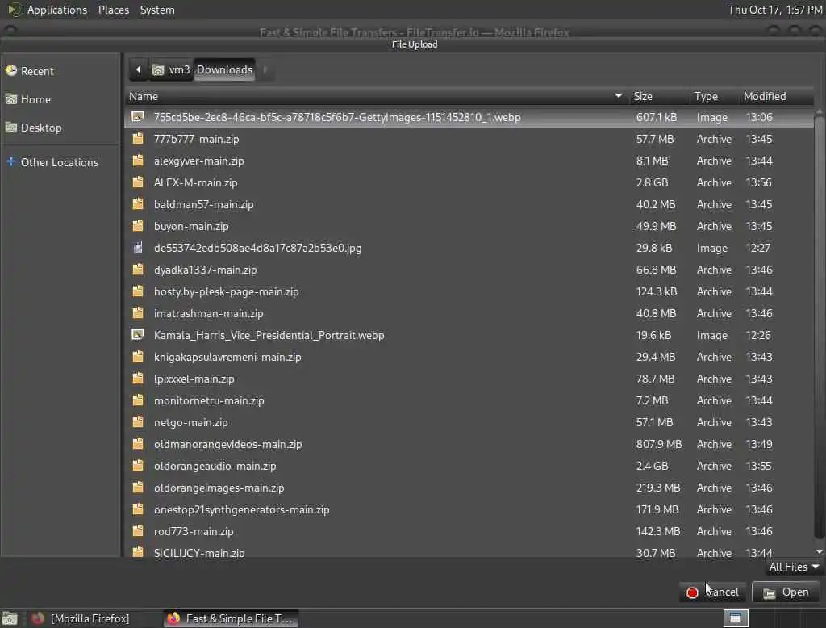This screenshot has height=628, width=826.
Task: Click archive icon beside hosty.by-plesk-page-main.zip
Action: coord(137,291)
